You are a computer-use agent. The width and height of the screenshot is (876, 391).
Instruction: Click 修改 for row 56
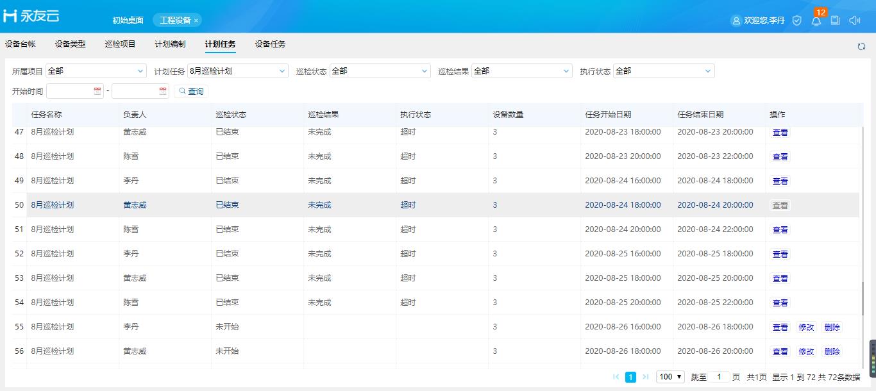click(x=806, y=352)
